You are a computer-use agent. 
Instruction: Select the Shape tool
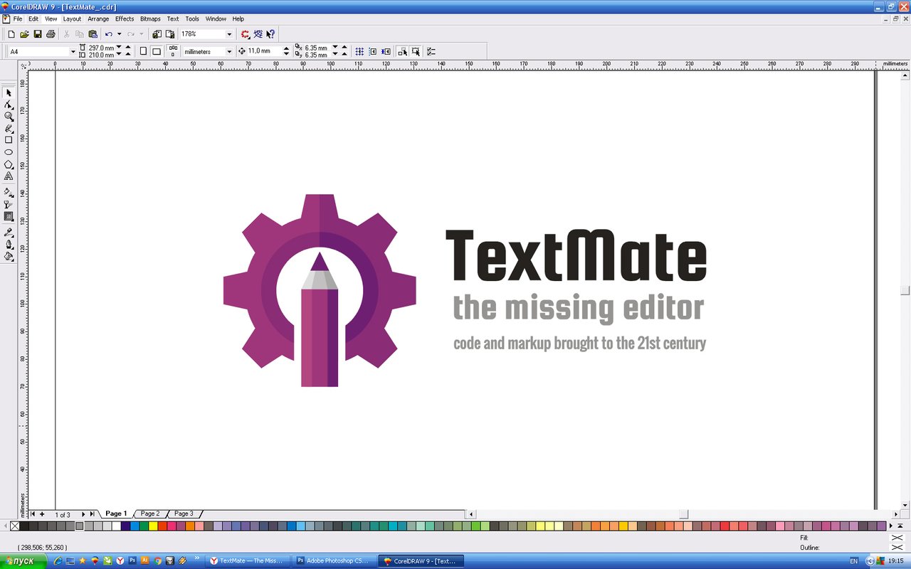click(x=9, y=105)
